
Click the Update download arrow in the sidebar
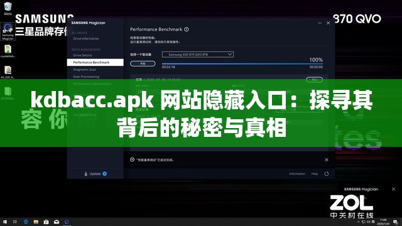tap(85, 174)
